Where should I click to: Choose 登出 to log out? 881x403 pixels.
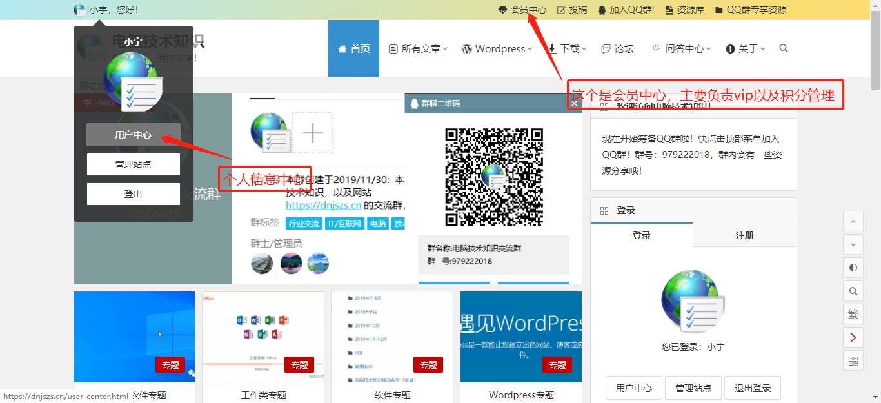pyautogui.click(x=134, y=194)
